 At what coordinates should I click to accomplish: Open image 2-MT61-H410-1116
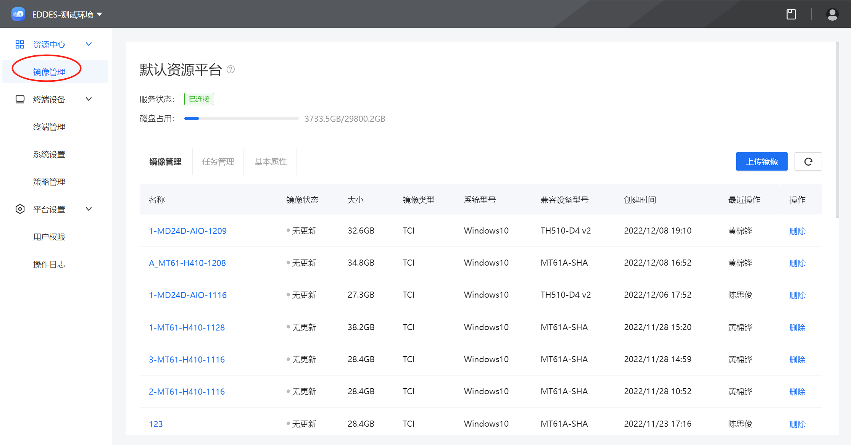click(187, 392)
